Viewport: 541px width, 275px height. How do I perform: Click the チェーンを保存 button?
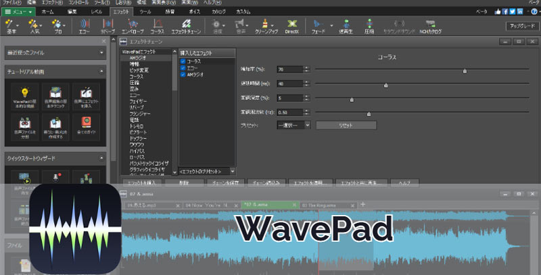click(226, 183)
